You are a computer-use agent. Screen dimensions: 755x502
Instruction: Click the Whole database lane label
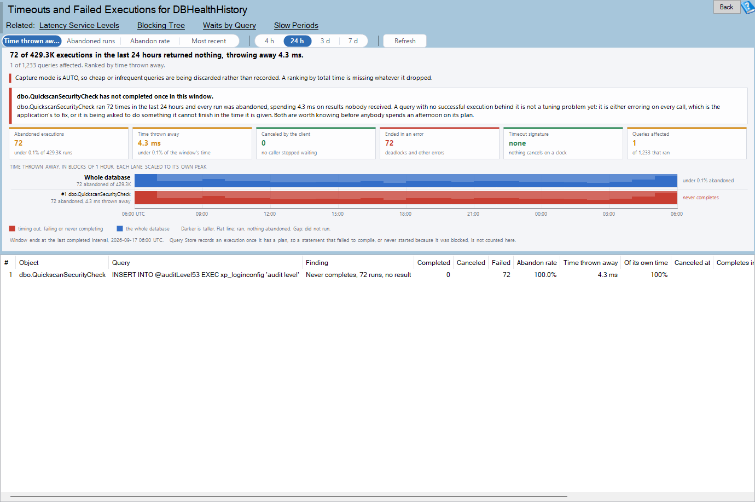(107, 177)
